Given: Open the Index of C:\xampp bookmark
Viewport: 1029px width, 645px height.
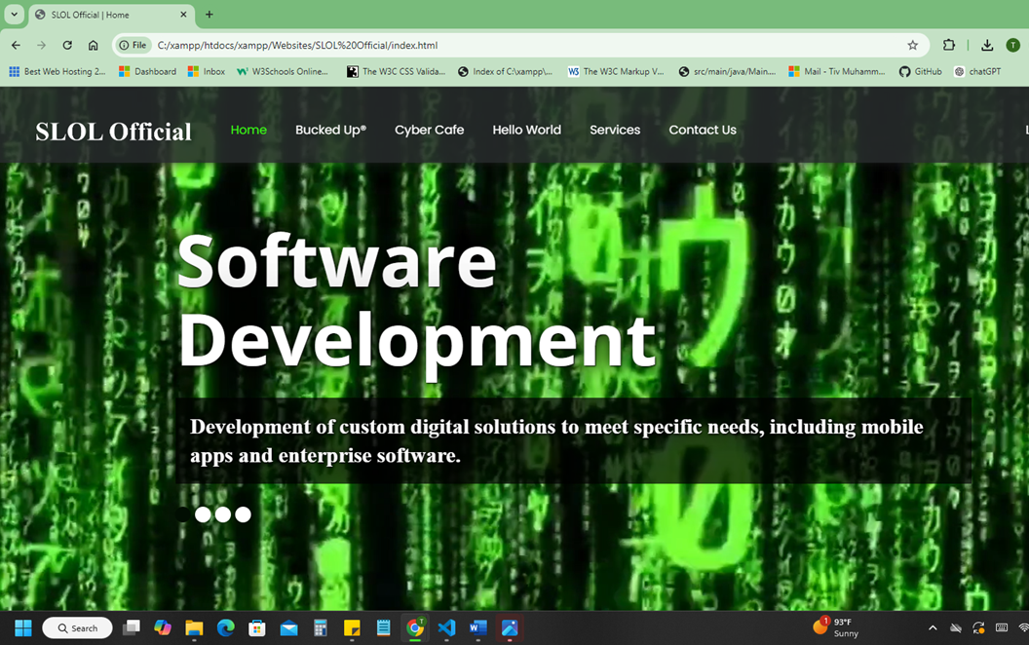Looking at the screenshot, I should click(x=506, y=71).
